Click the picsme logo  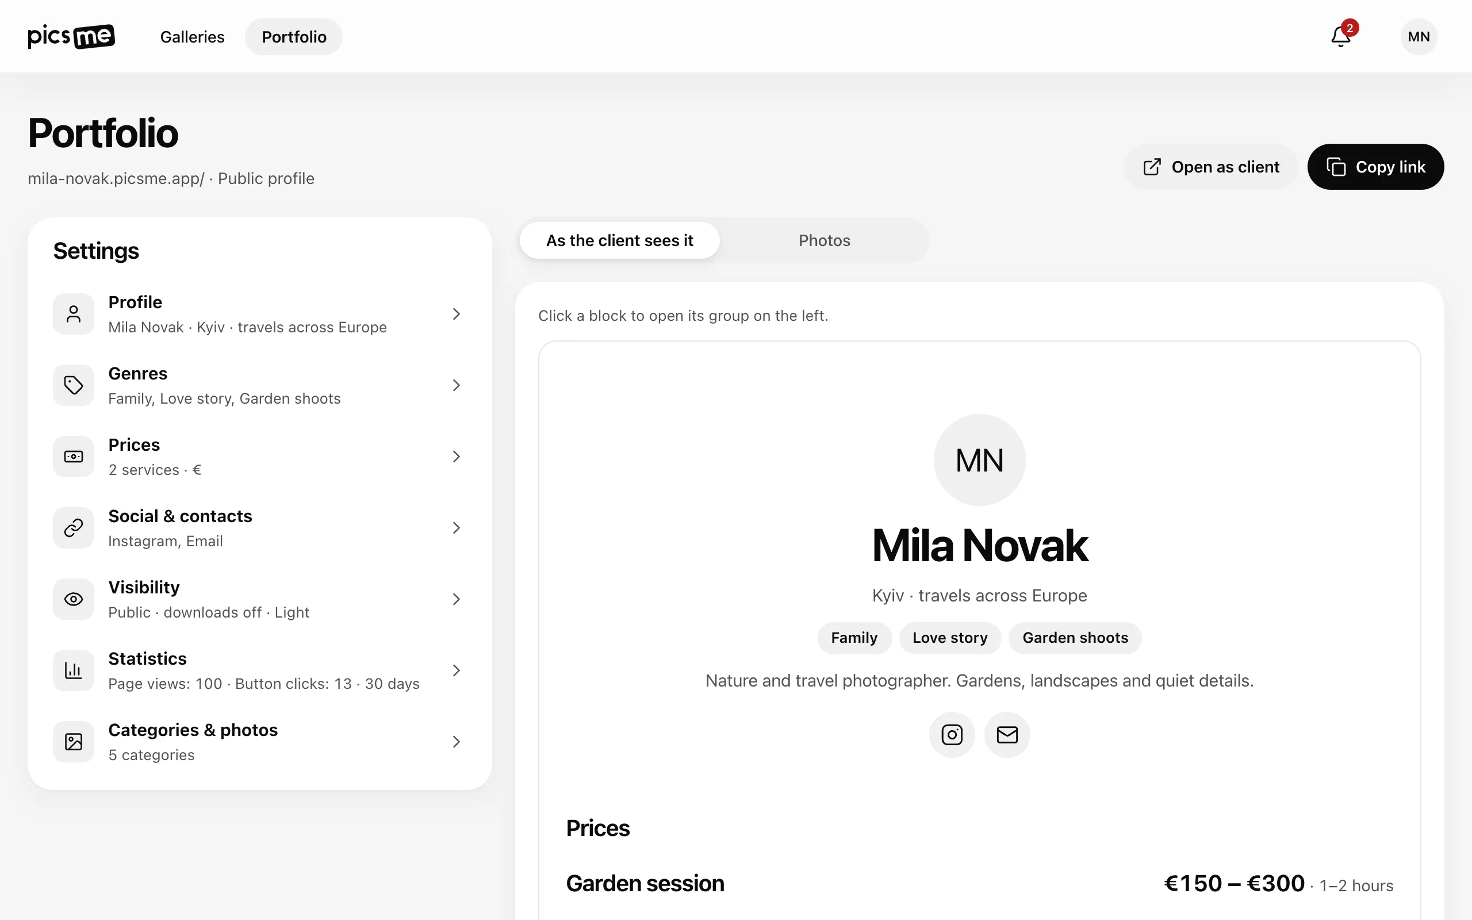71,36
